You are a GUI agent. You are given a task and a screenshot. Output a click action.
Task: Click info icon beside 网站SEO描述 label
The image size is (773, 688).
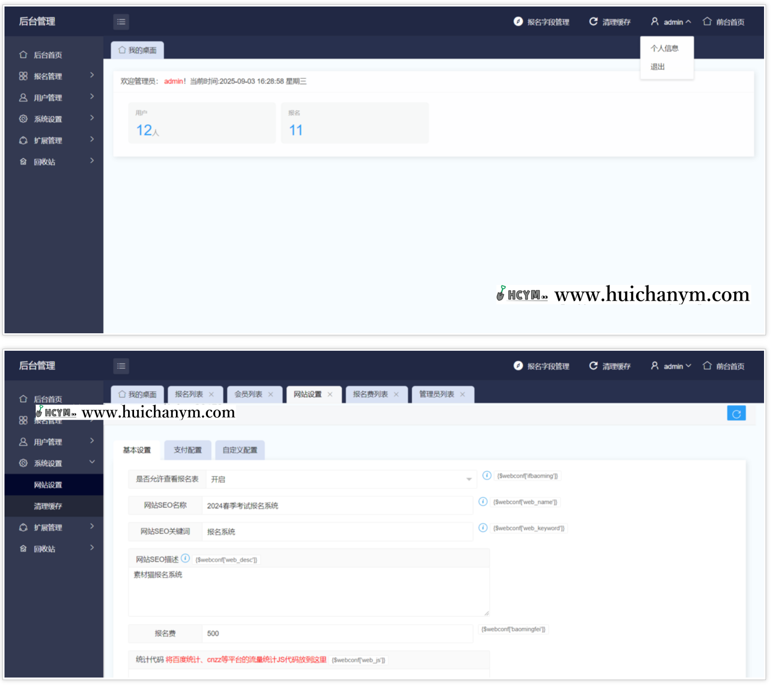[x=185, y=558]
